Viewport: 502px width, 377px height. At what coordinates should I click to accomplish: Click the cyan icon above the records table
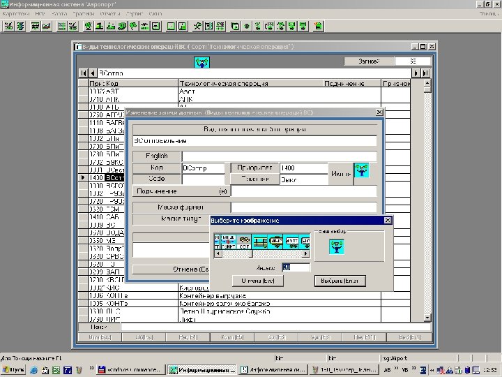201,62
